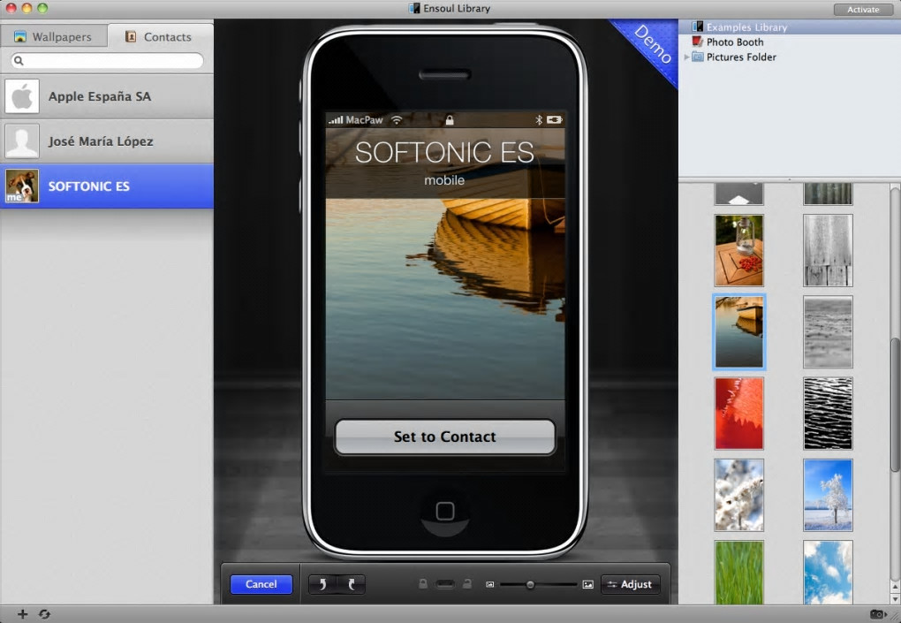
Task: Rotate wallpaper counterclockwise with left arrow
Action: [322, 584]
